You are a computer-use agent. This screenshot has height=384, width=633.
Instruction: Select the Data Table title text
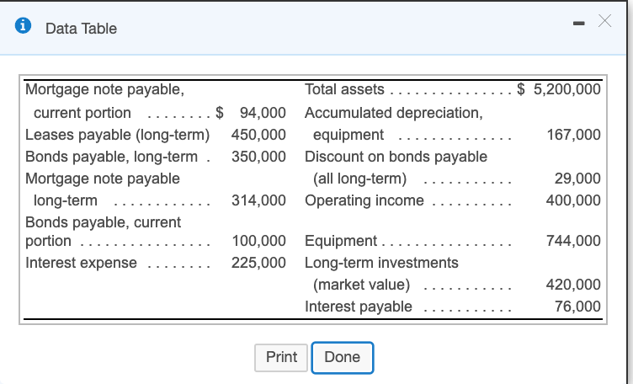pos(81,29)
